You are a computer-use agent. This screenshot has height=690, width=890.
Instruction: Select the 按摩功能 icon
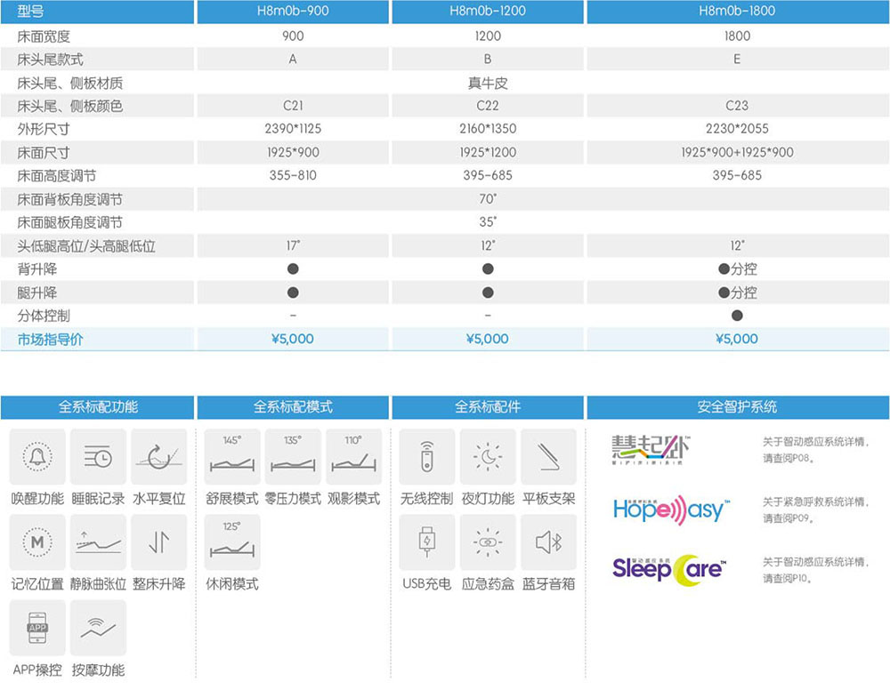click(x=98, y=628)
